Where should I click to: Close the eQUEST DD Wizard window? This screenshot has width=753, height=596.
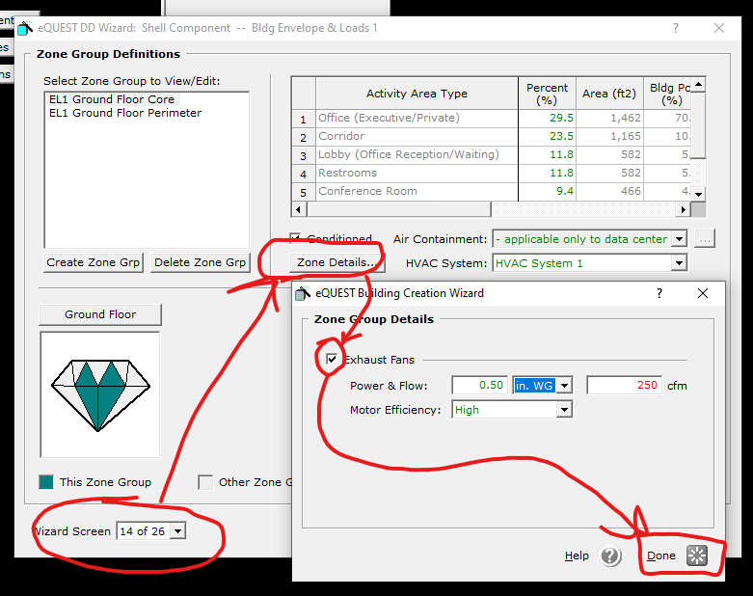[719, 28]
